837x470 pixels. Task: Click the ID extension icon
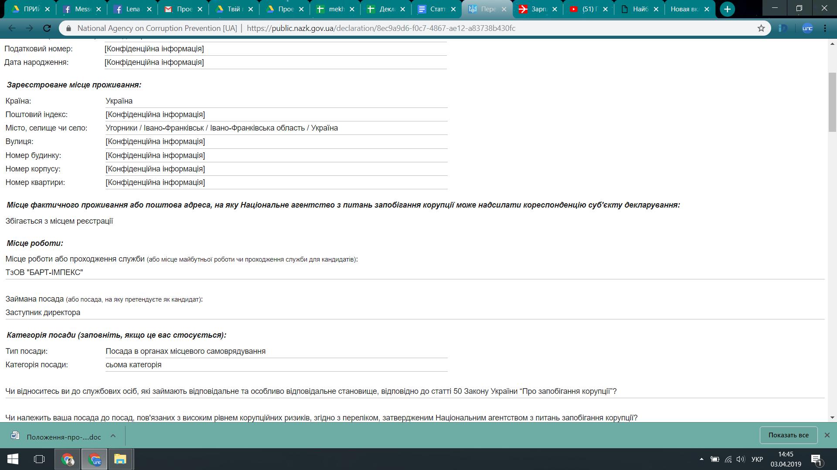click(x=783, y=28)
